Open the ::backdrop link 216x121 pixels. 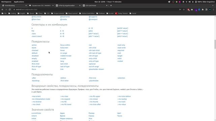35,81
